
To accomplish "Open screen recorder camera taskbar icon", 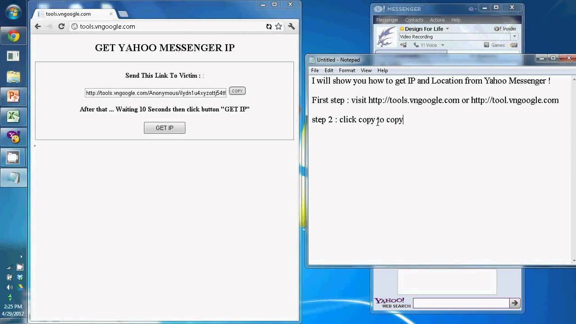I will click(x=13, y=157).
